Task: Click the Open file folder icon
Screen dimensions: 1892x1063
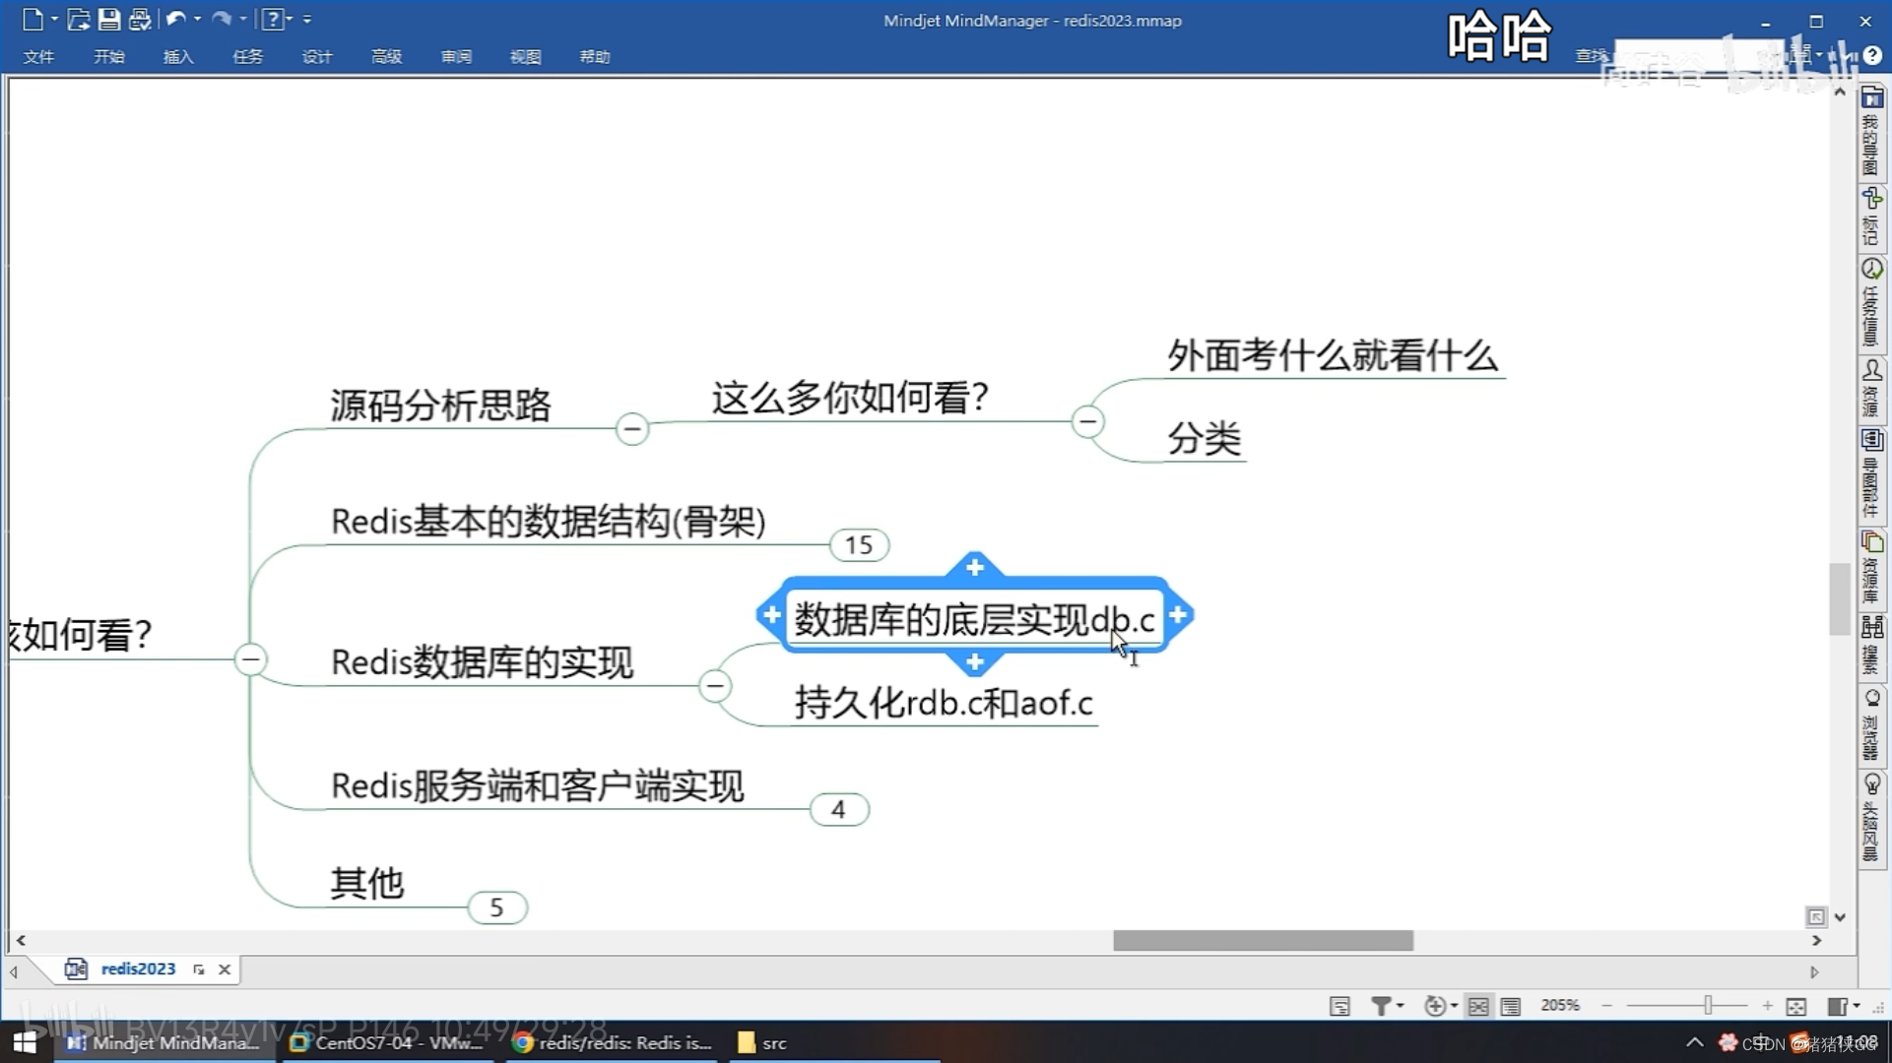Action: tap(79, 19)
